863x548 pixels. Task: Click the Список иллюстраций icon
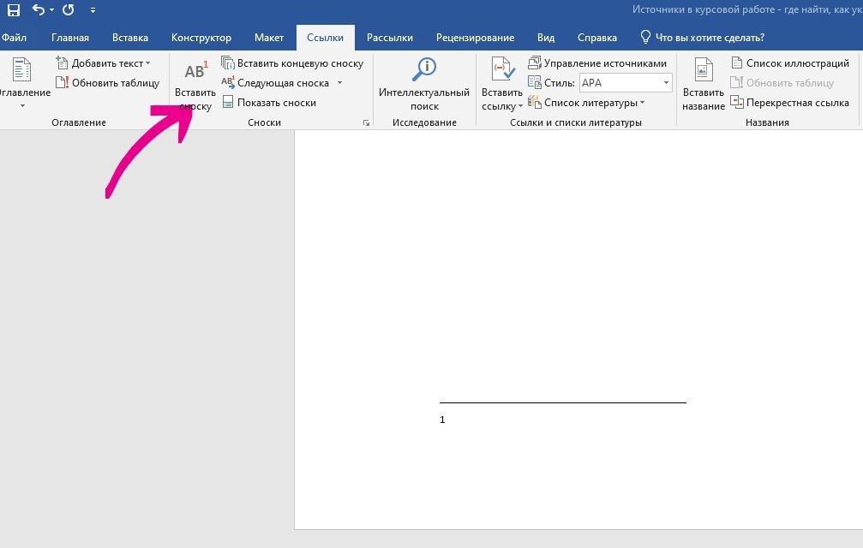pyautogui.click(x=737, y=63)
